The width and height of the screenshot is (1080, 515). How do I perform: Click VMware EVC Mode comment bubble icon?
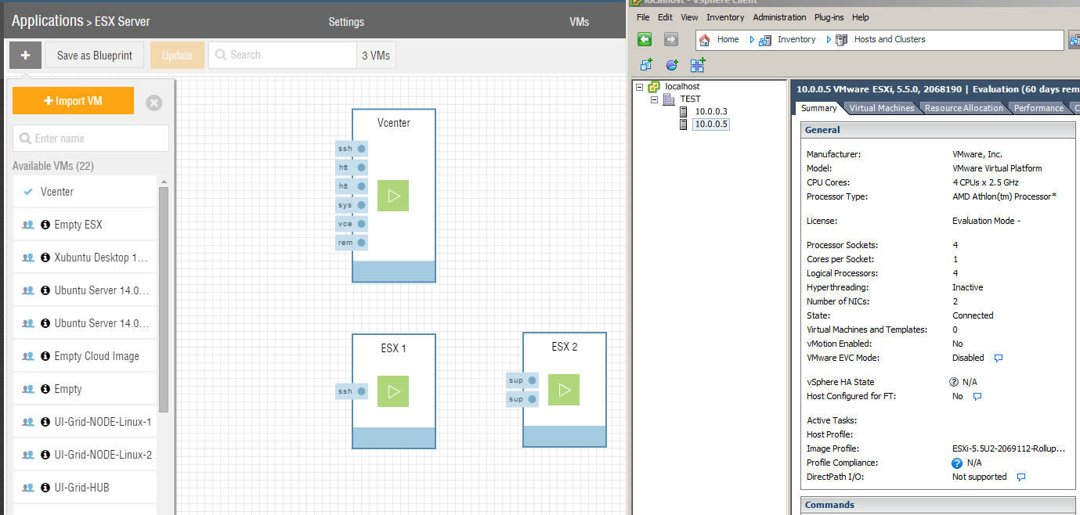[999, 358]
